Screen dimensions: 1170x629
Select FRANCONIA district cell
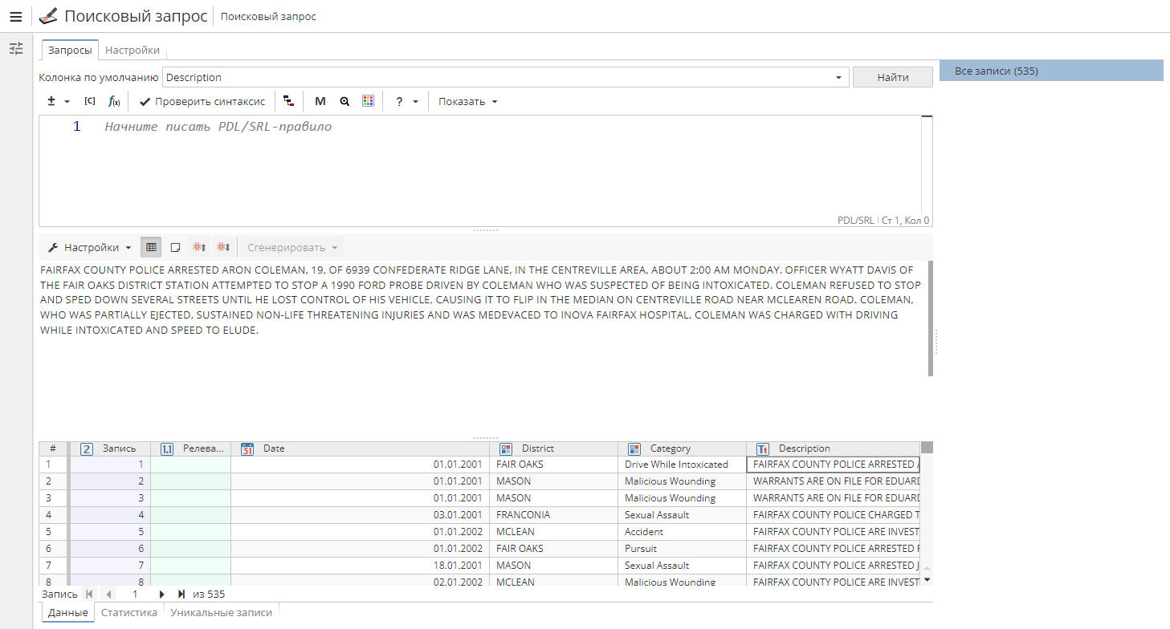coord(553,515)
